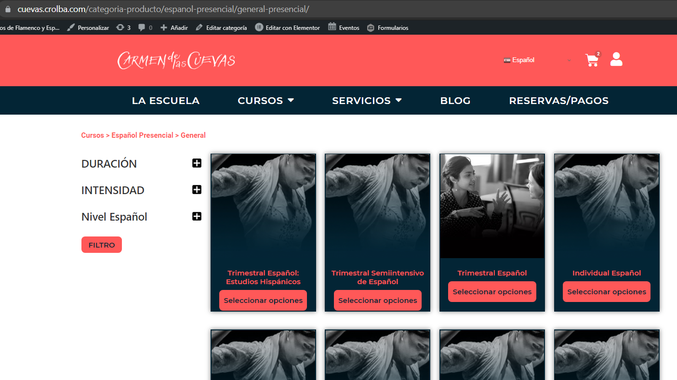The image size is (677, 380).
Task: Open the user account icon
Action: point(616,59)
